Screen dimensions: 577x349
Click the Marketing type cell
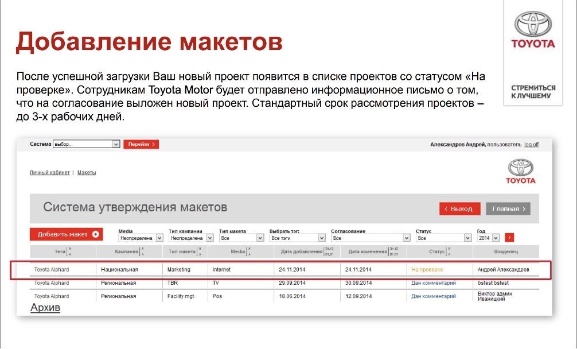(179, 269)
